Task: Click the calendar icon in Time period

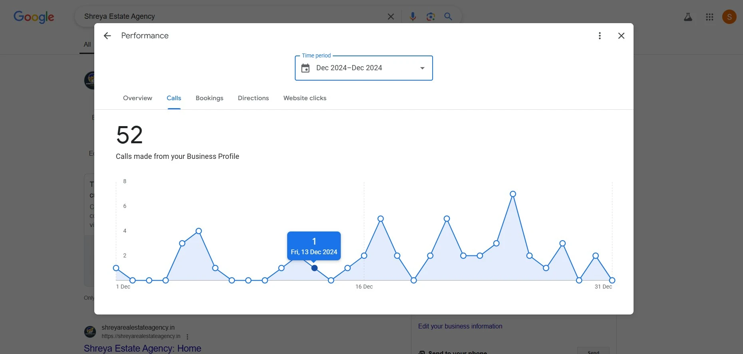Action: 306,68
